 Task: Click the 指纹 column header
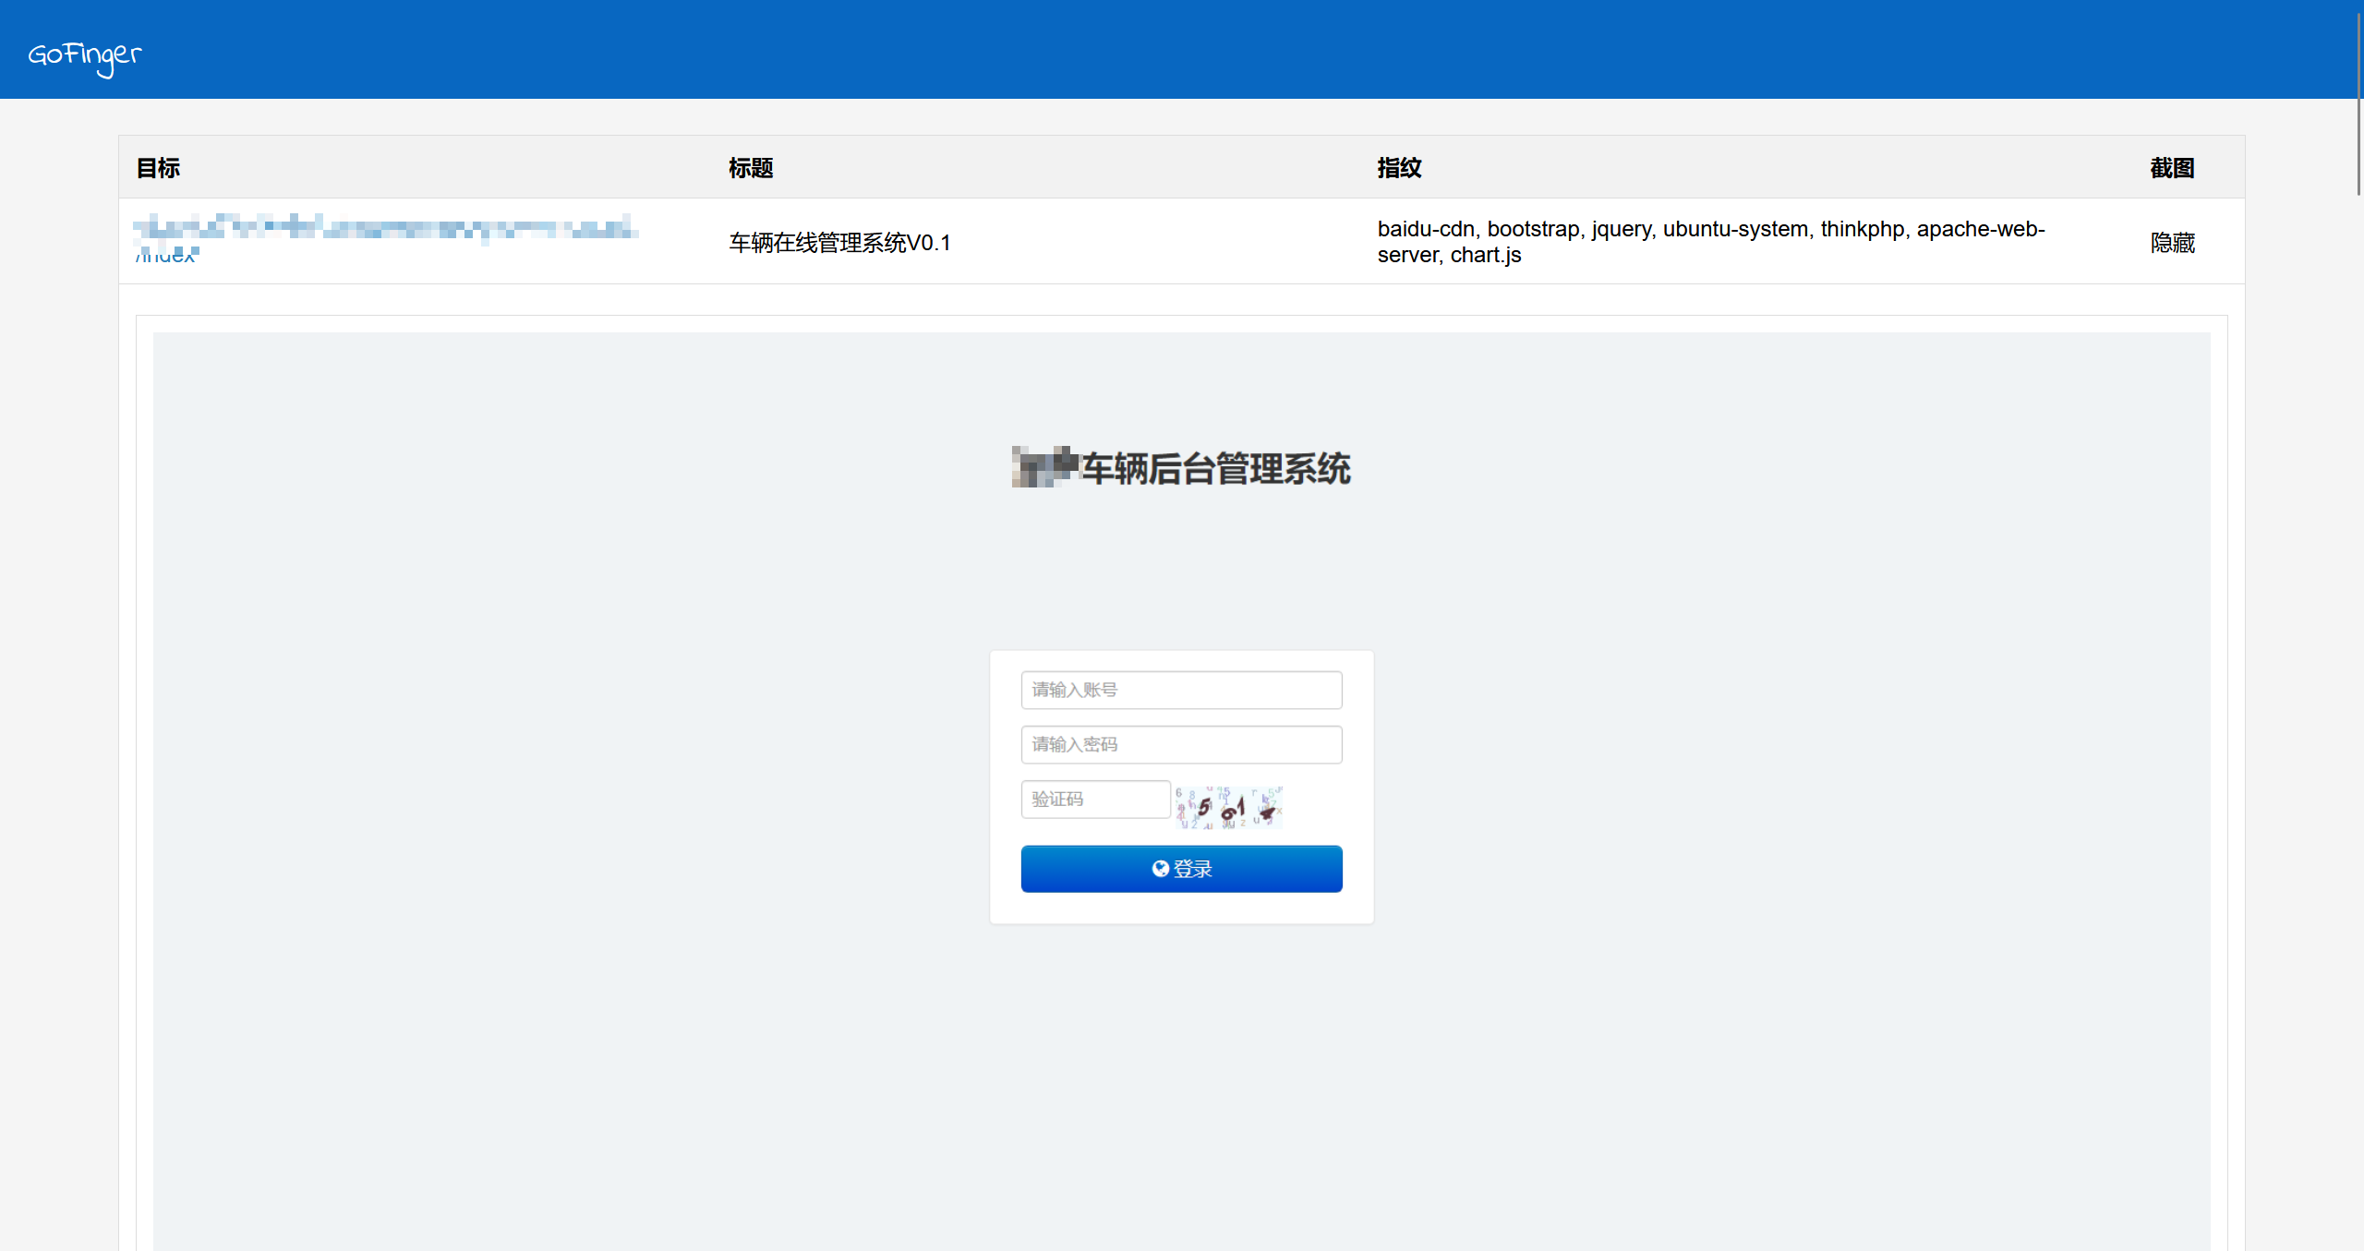[1397, 168]
